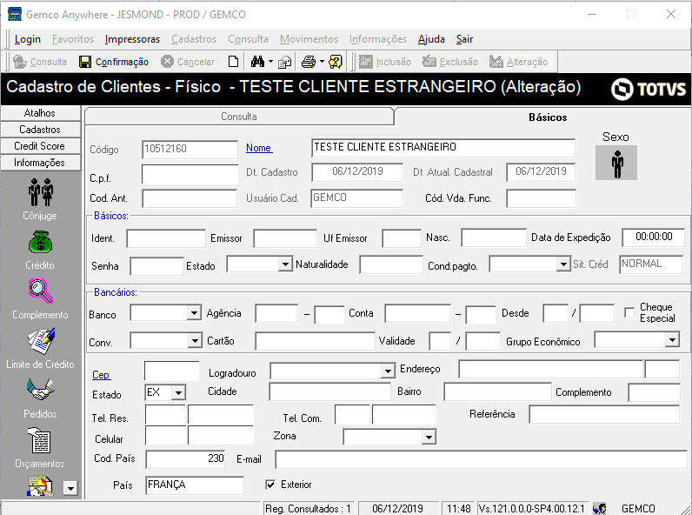Click the Cartão input field

315,341
